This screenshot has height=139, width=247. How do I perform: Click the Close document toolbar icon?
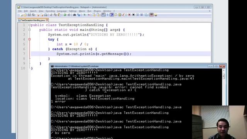38,15
